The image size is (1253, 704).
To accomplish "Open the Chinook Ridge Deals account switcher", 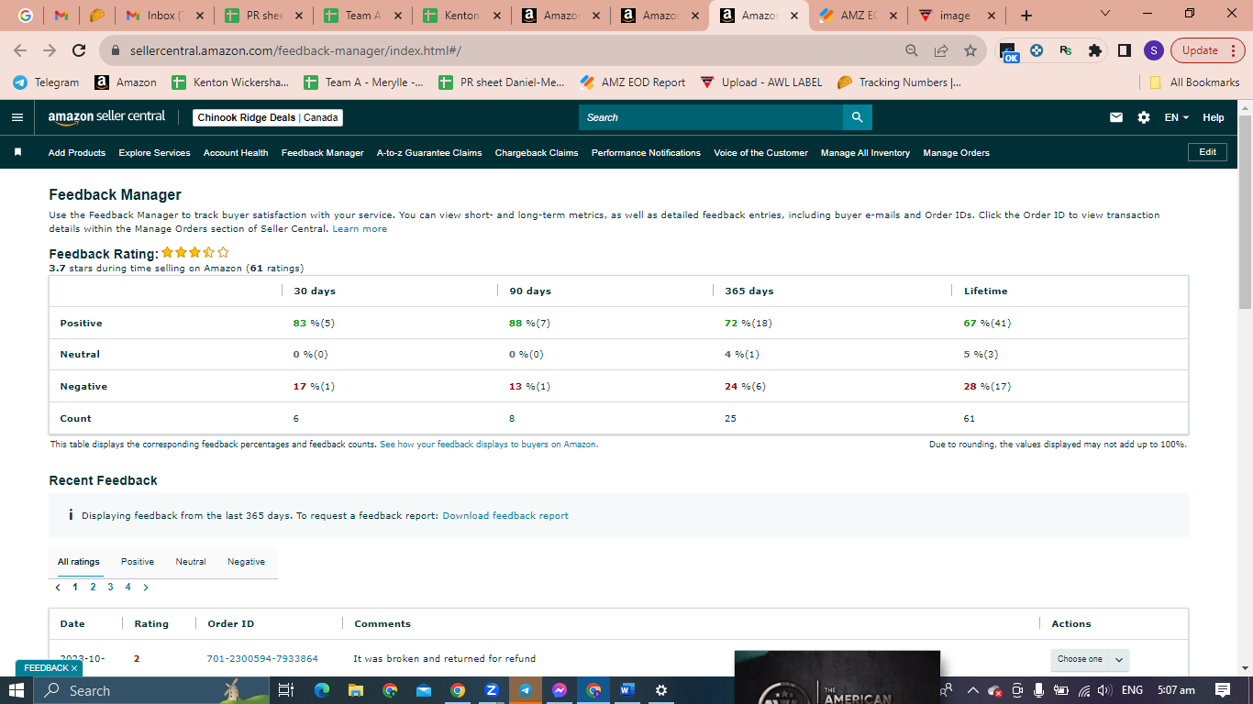I will 268,117.
